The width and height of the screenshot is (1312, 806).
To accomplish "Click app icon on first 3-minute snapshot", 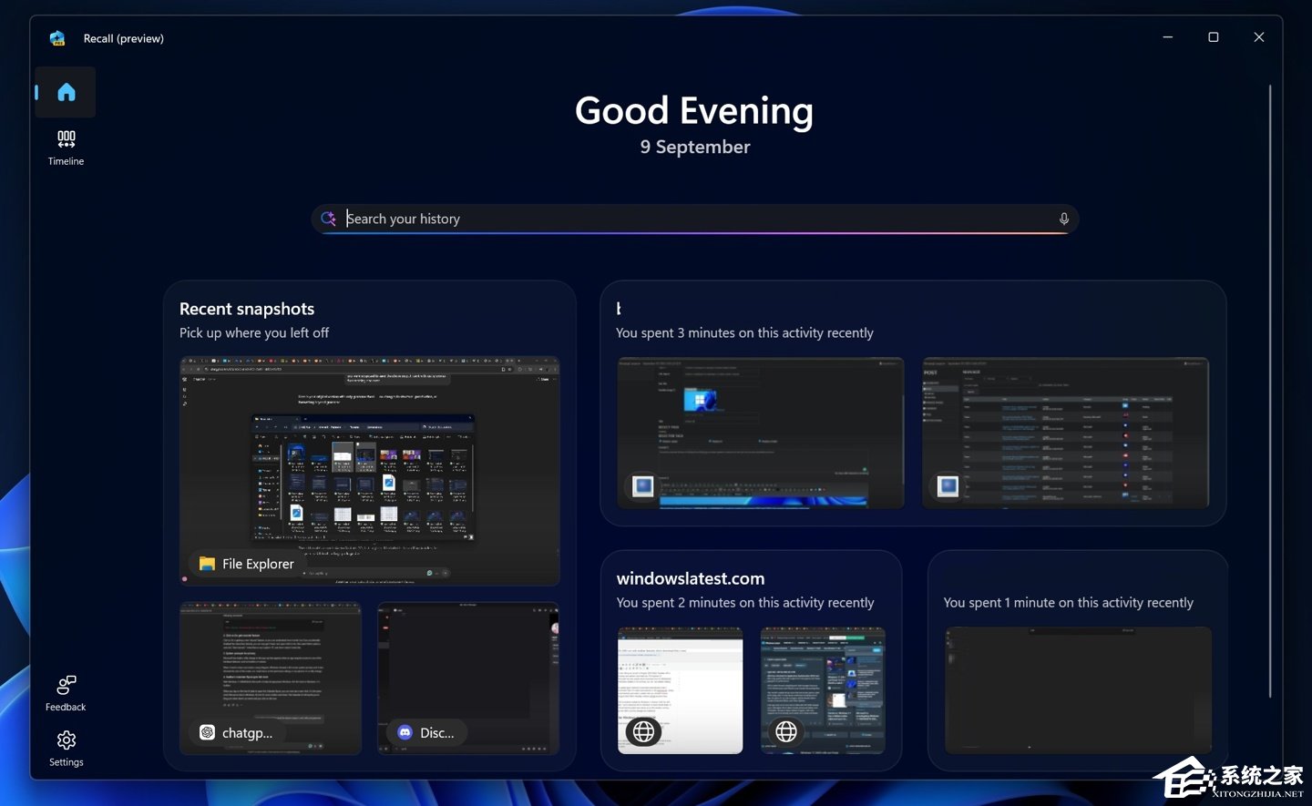I will click(x=642, y=486).
